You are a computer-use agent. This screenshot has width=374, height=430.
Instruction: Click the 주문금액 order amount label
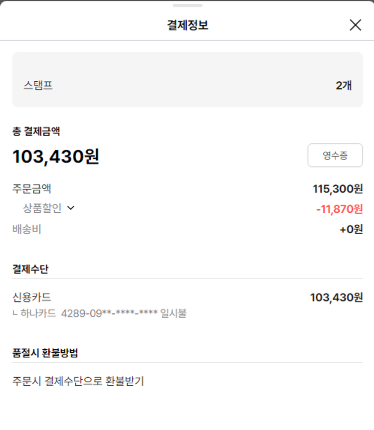tap(32, 189)
